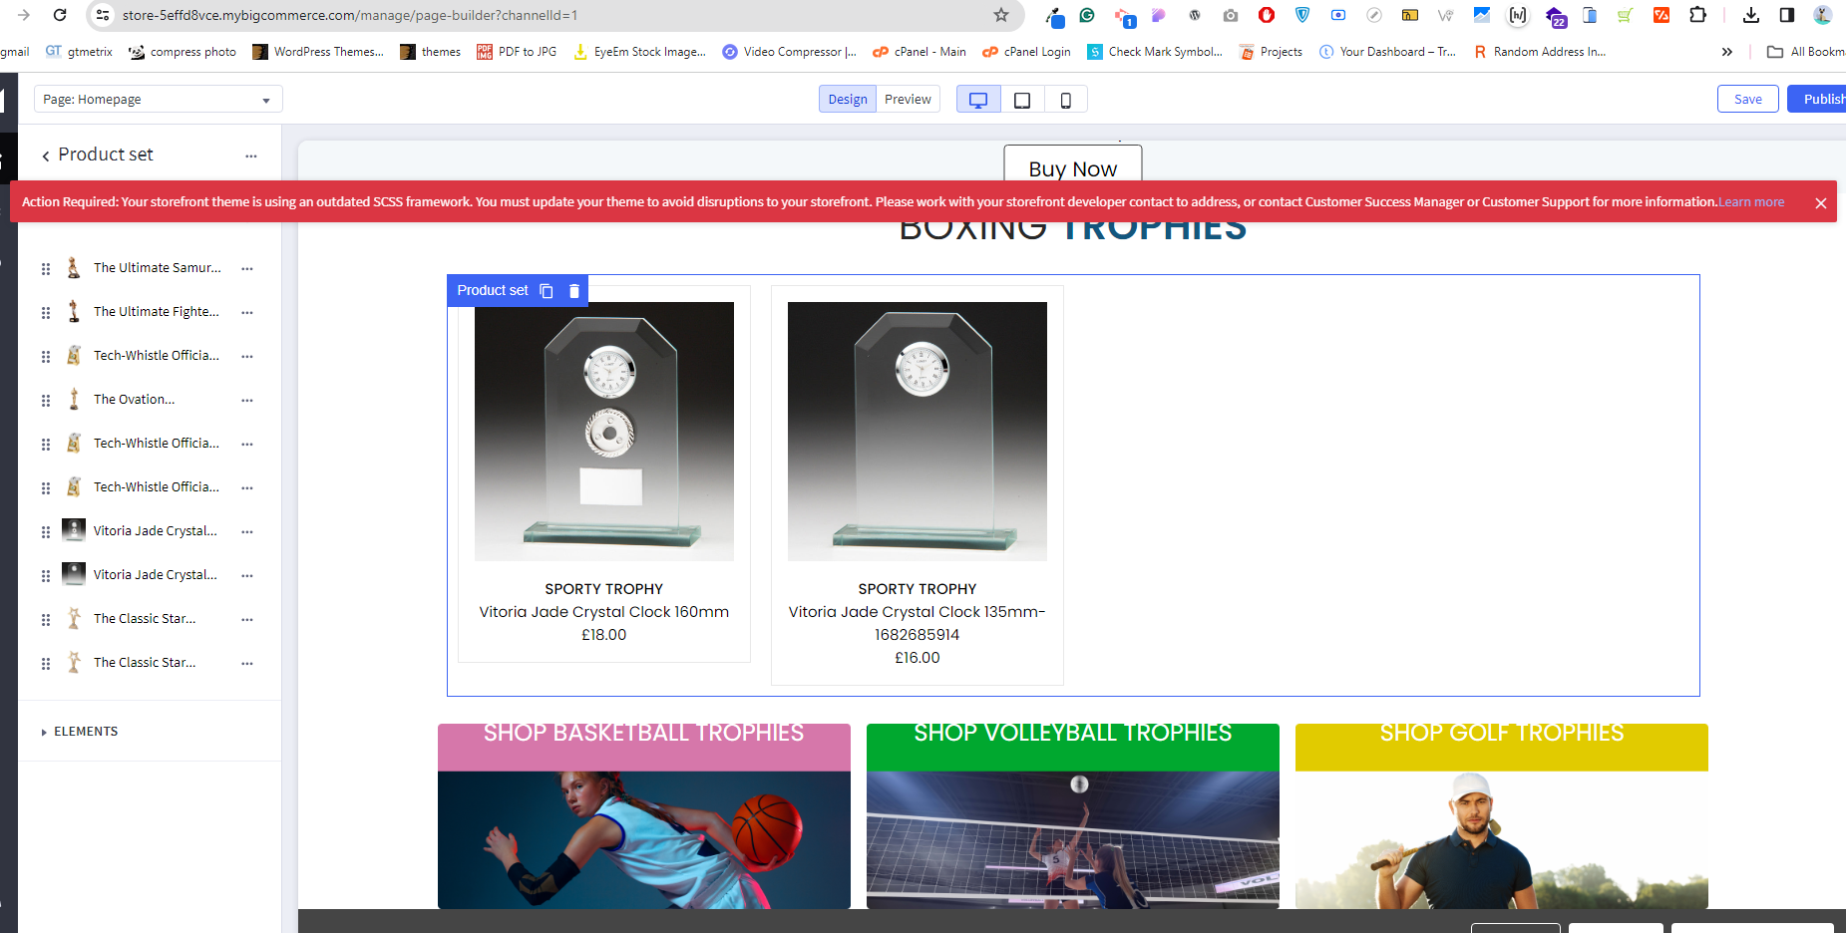
Task: Open the Learn more link in banner
Action: (x=1751, y=202)
